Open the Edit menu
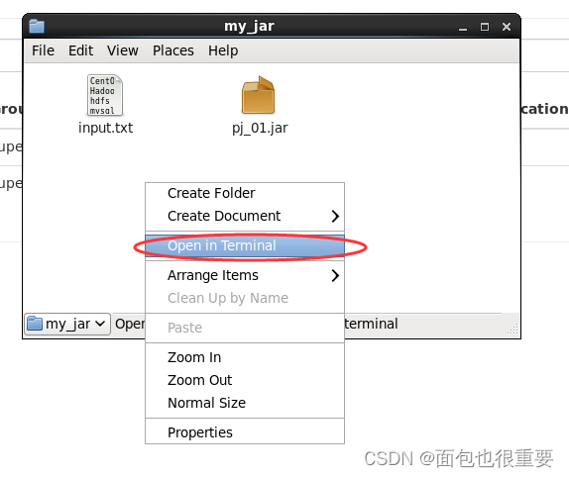 click(80, 50)
